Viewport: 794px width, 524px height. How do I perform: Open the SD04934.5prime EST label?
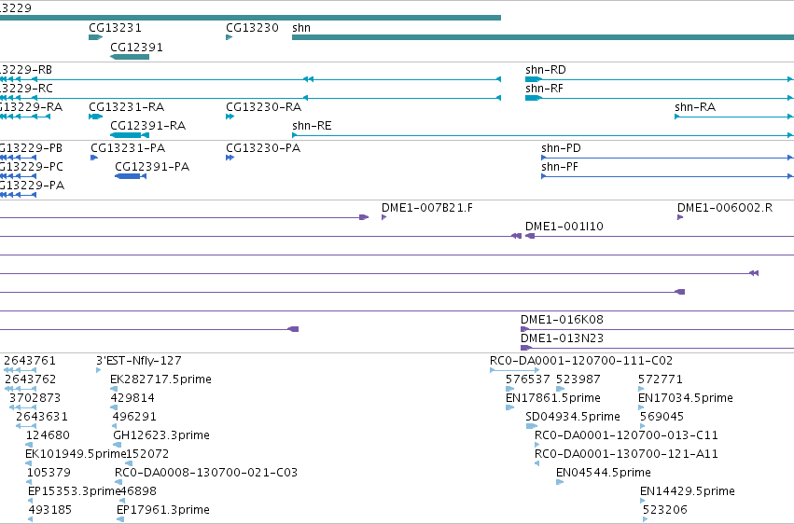pos(573,416)
